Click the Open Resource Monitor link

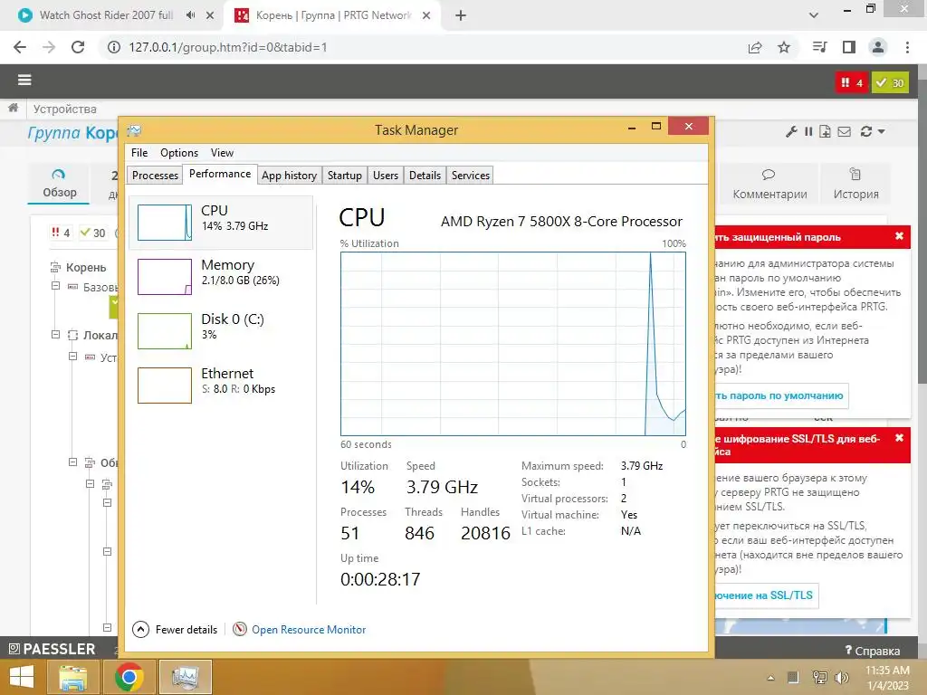[x=309, y=630]
